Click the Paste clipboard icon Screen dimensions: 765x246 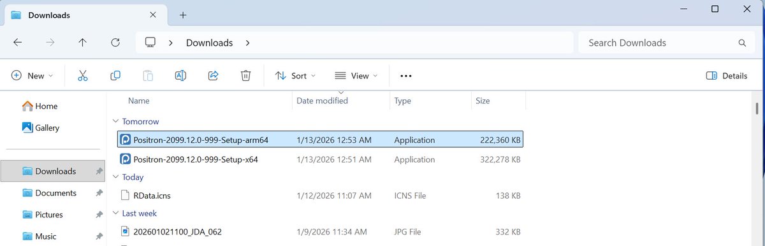[x=148, y=75]
